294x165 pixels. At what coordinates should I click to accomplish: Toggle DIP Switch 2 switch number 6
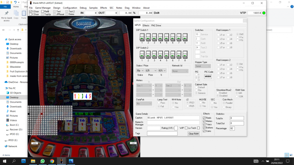(173, 55)
